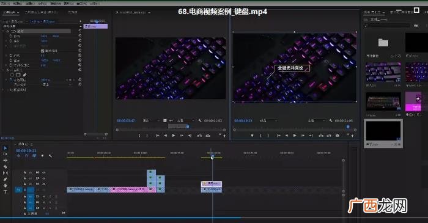Toggle V1 source patching button

(x=18, y=190)
